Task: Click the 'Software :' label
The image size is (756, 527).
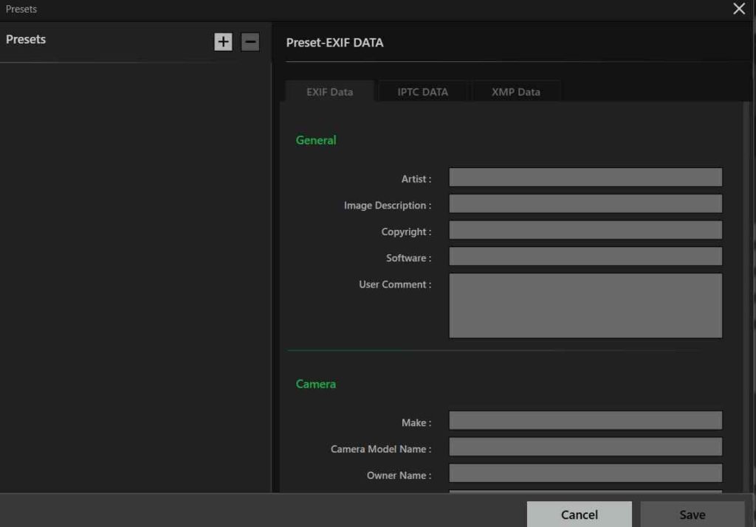Action: (408, 258)
